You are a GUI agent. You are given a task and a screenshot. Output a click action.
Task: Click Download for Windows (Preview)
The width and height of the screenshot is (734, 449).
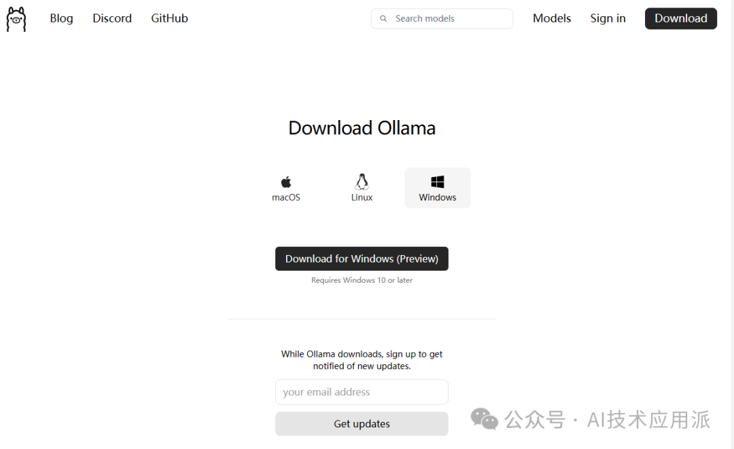pyautogui.click(x=362, y=258)
